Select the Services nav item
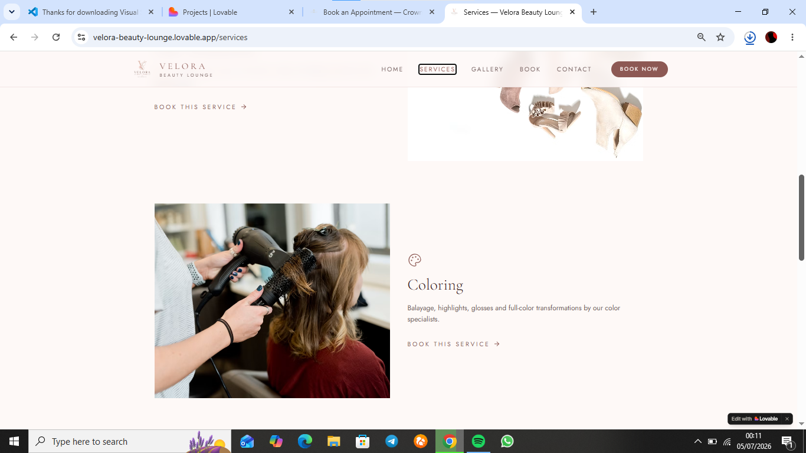Image resolution: width=806 pixels, height=453 pixels. point(437,69)
